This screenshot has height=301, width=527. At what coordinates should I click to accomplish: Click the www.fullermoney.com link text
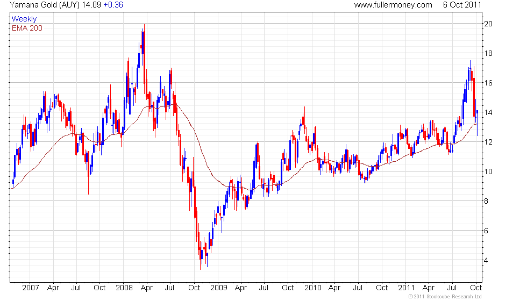pos(393,5)
